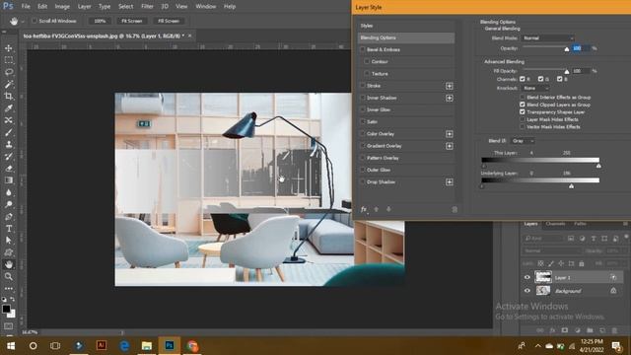The width and height of the screenshot is (631, 355).
Task: Select the Dodge tool
Action: [x=9, y=204]
